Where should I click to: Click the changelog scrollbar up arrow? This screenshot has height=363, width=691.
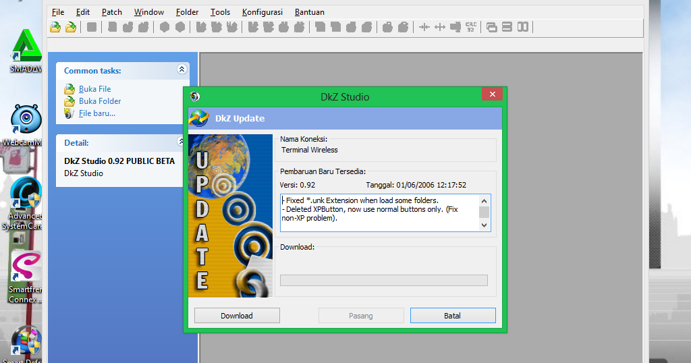[484, 201]
